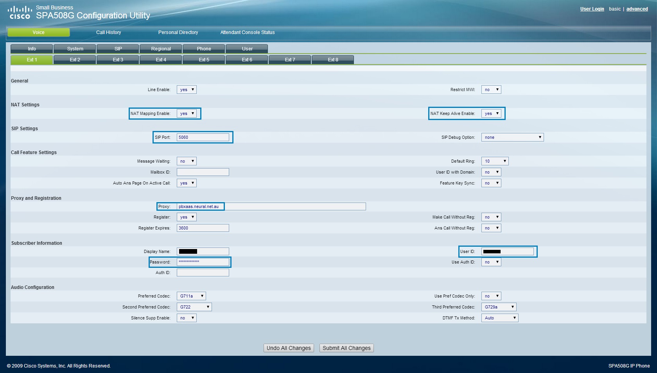This screenshot has height=373, width=657.
Task: Open Ans Call Without Reg dropdown
Action: 491,228
